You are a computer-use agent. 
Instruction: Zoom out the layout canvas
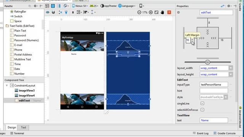click(x=139, y=13)
